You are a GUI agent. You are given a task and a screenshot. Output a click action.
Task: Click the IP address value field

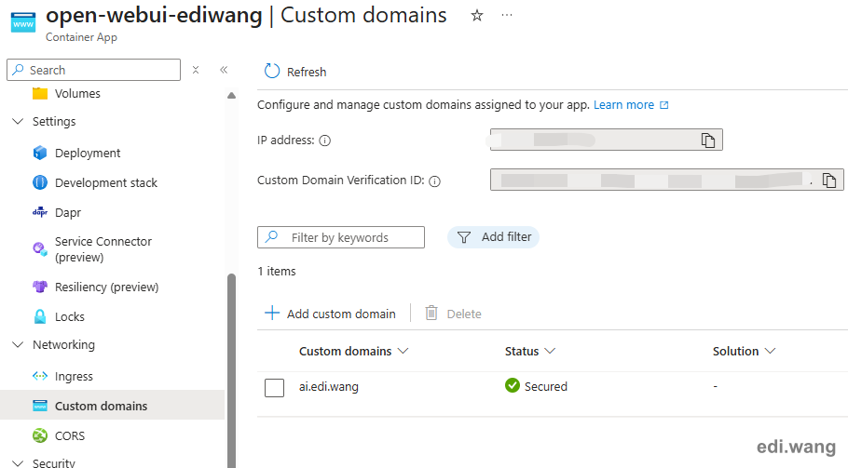pyautogui.click(x=607, y=140)
